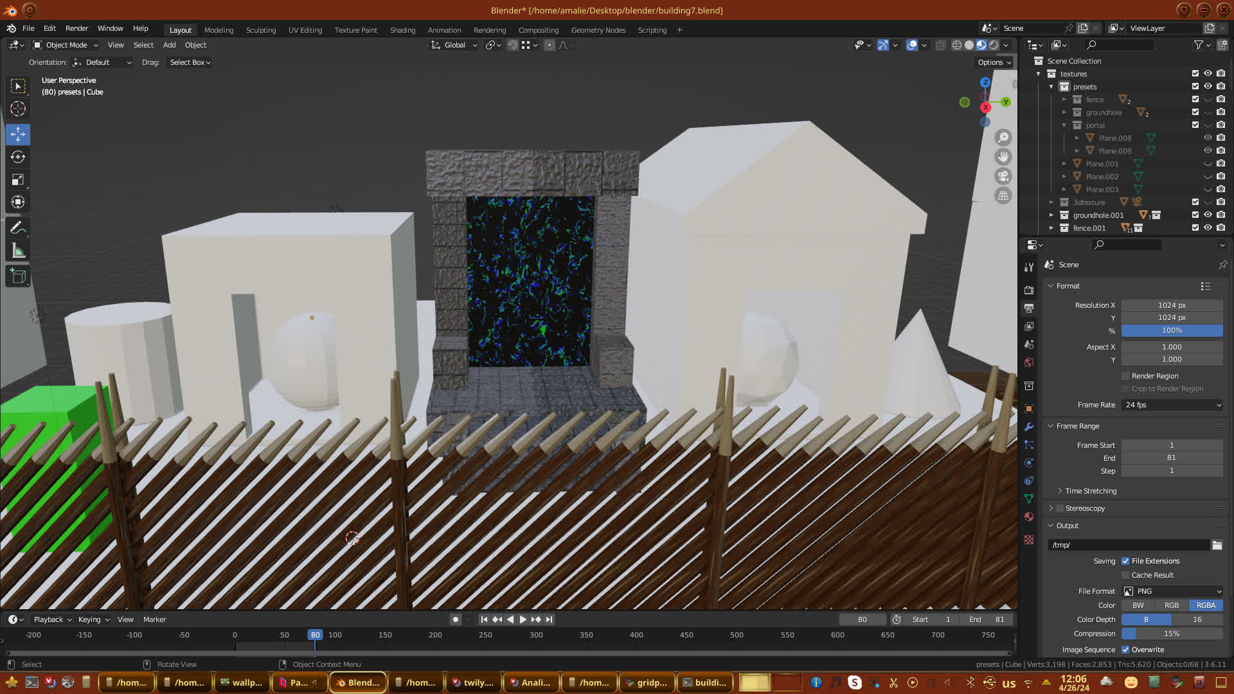Activate the Annotate tool
Image resolution: width=1234 pixels, height=694 pixels.
pos(18,227)
